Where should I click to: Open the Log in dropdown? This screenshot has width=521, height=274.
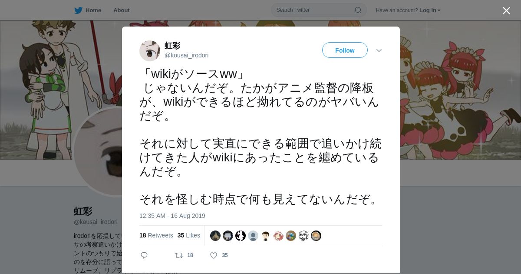(430, 10)
